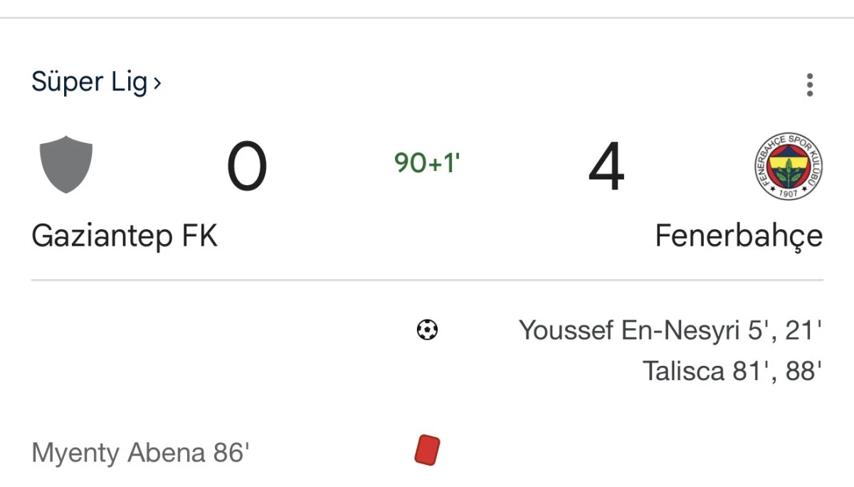Click the red card icon
This screenshot has height=487, width=854.
coord(427,451)
